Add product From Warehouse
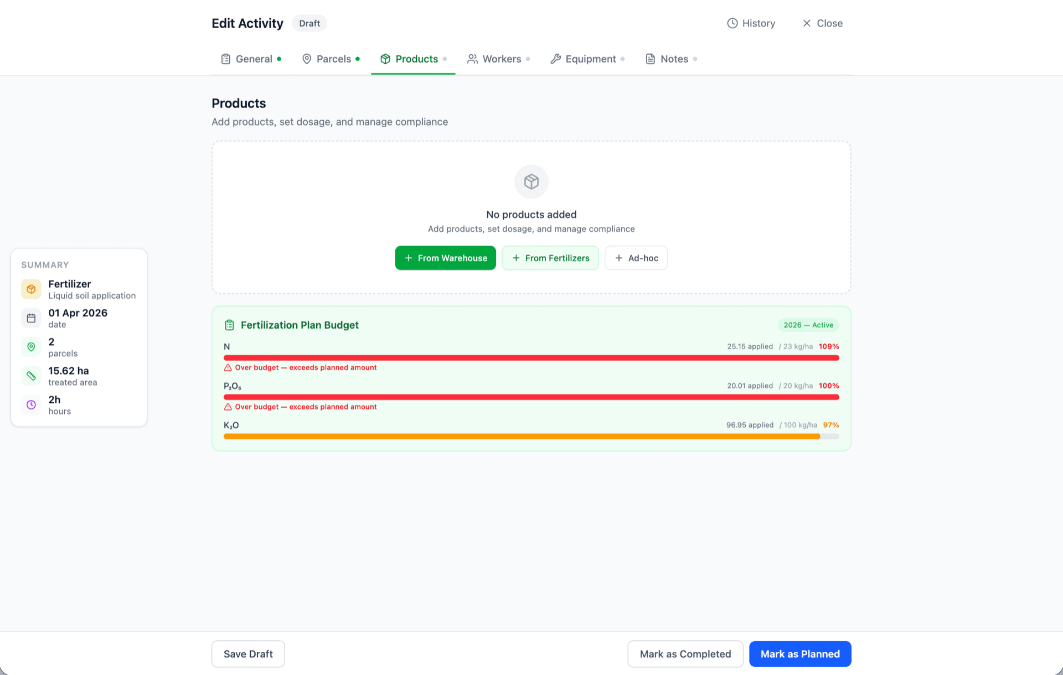 445,258
